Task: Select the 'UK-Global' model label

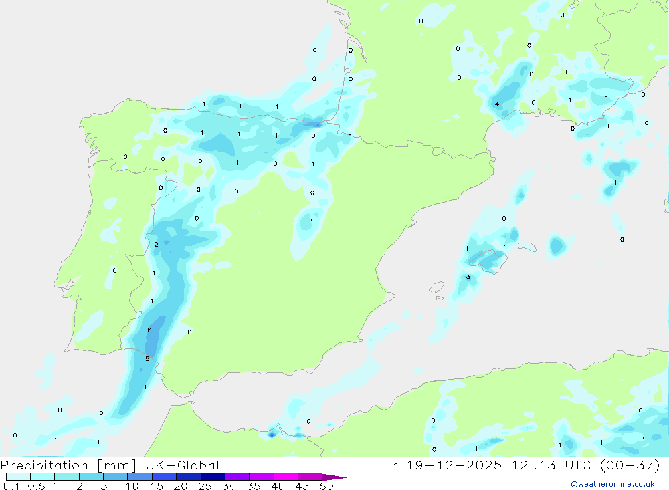Action: tap(182, 465)
